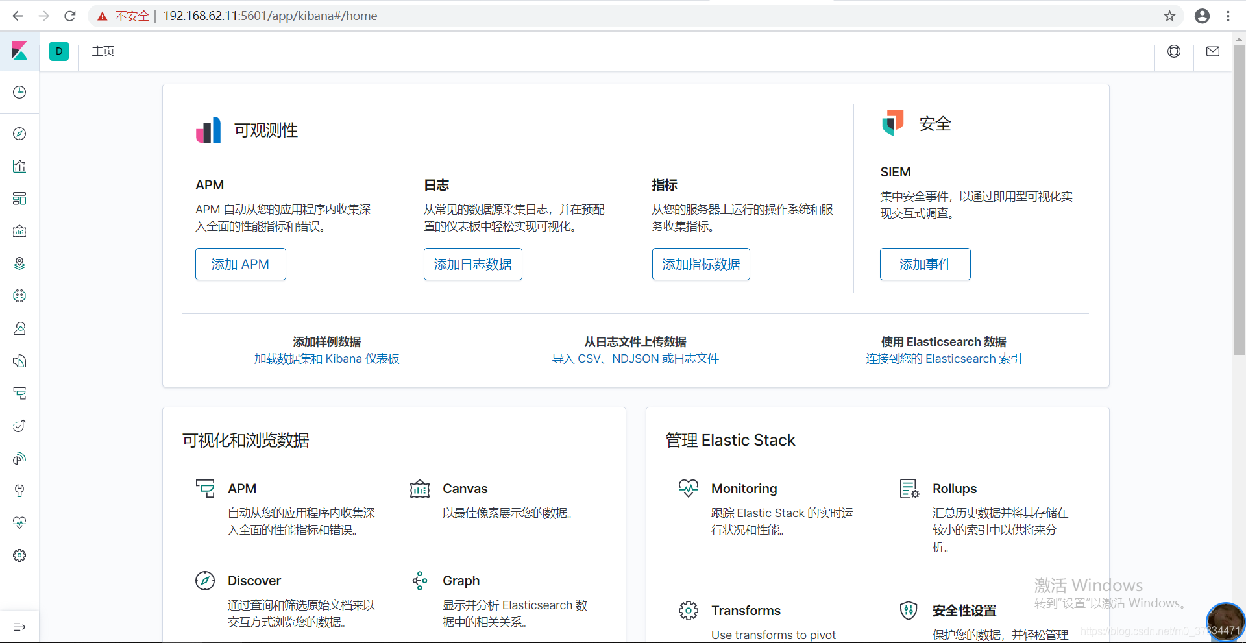
Task: Reload the browser page
Action: pos(70,16)
